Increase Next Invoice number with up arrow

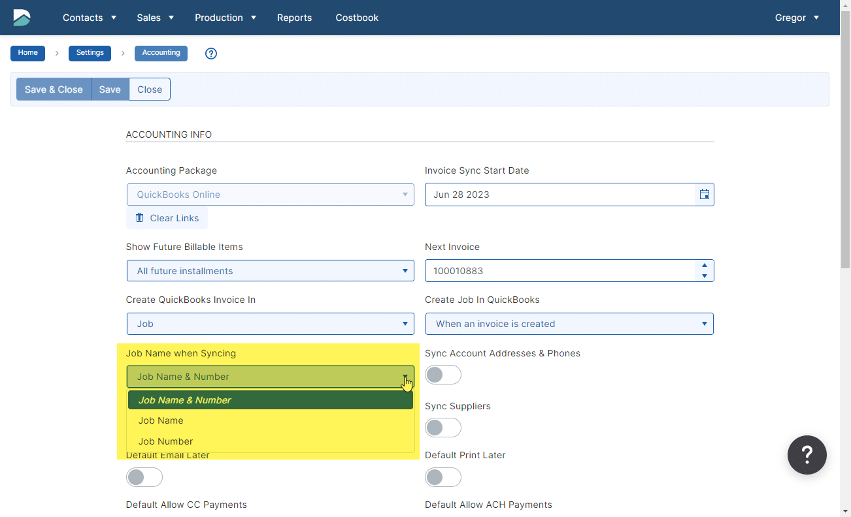[x=704, y=266]
